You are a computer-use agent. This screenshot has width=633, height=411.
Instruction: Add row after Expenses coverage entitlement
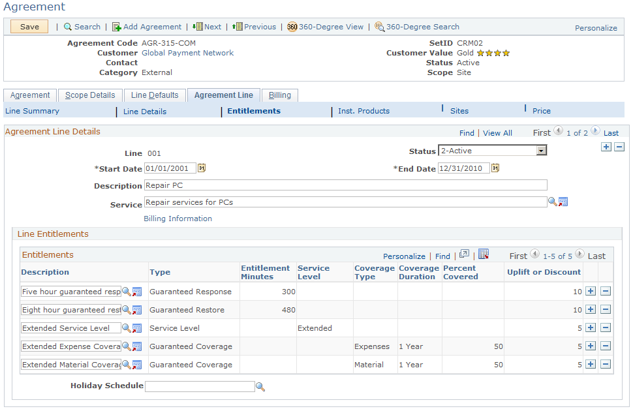pos(591,346)
